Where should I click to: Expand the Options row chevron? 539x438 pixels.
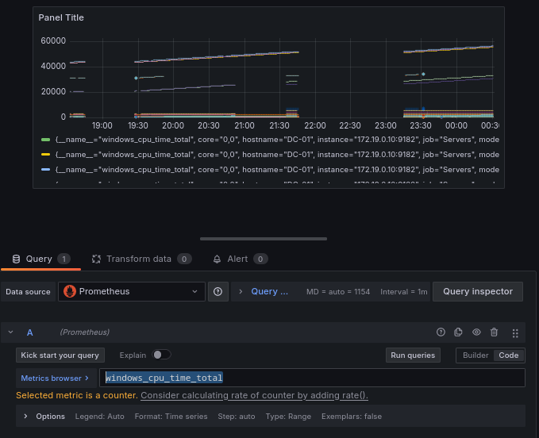[25, 416]
